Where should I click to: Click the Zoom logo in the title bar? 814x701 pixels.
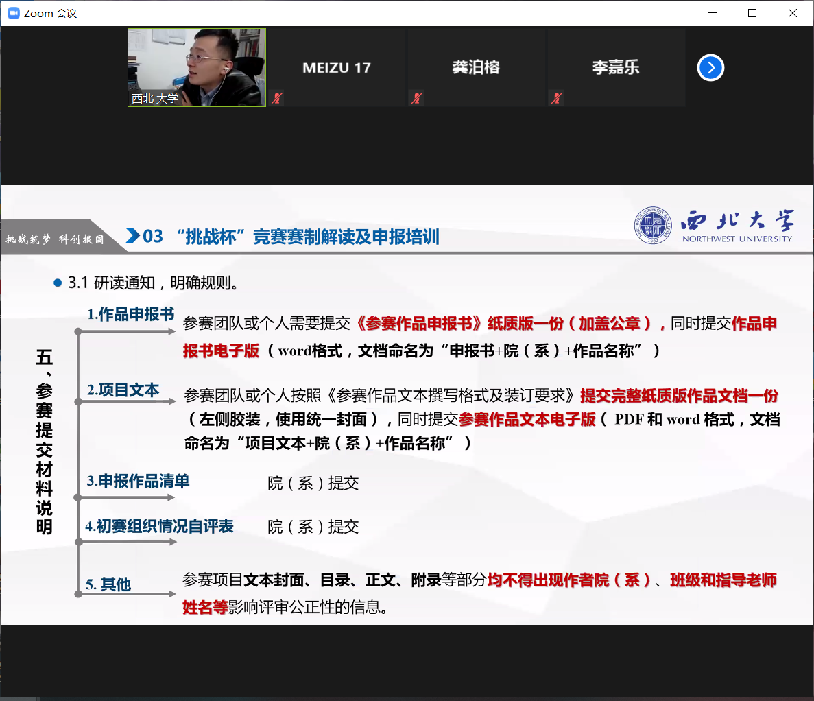pyautogui.click(x=13, y=13)
